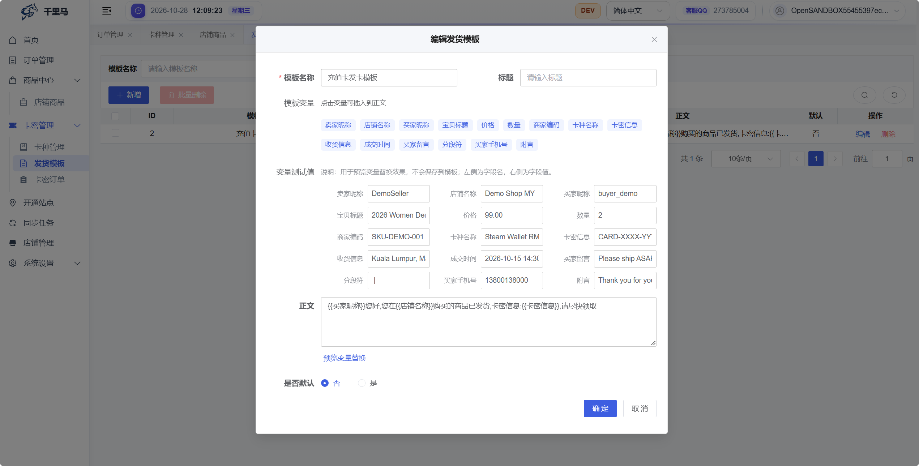Click the 确定 confirm button
This screenshot has width=919, height=466.
pos(600,409)
